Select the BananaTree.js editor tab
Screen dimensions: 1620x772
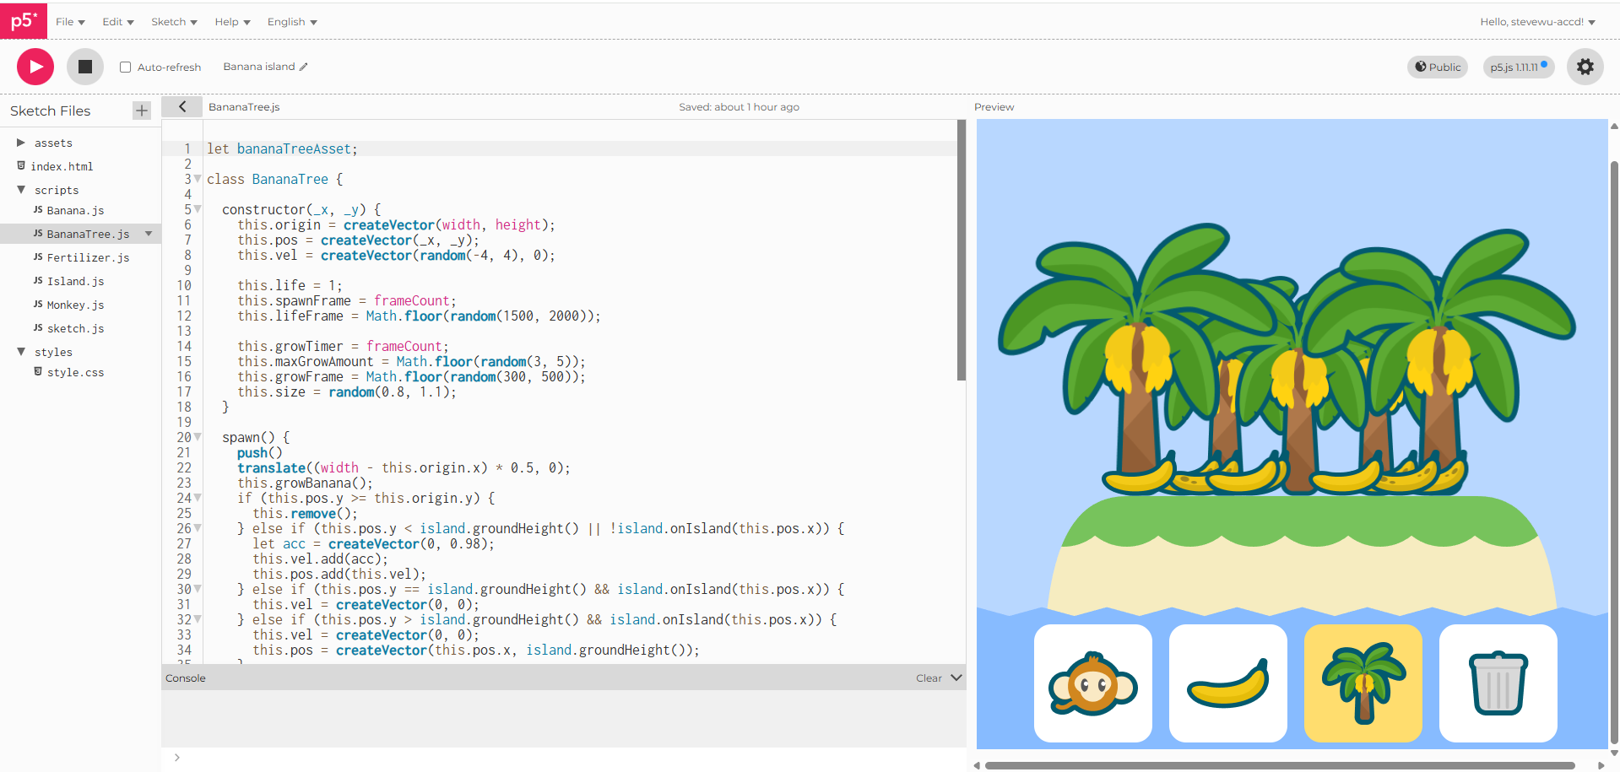244,106
